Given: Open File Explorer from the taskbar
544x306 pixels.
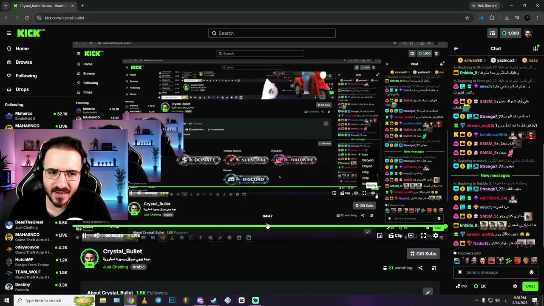Looking at the screenshot, I should click(x=102, y=300).
